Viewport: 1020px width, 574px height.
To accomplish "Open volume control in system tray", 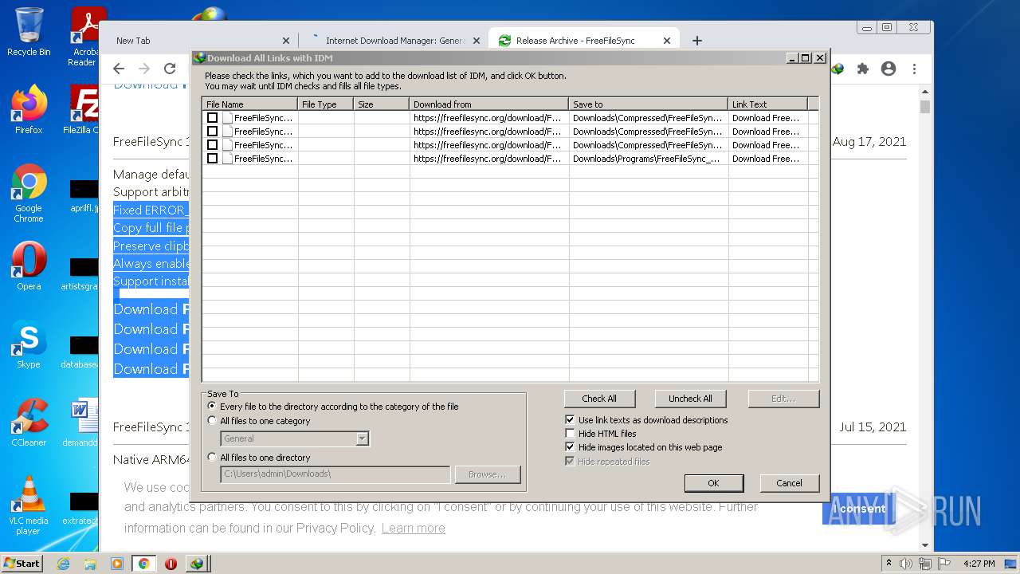I will tap(906, 564).
